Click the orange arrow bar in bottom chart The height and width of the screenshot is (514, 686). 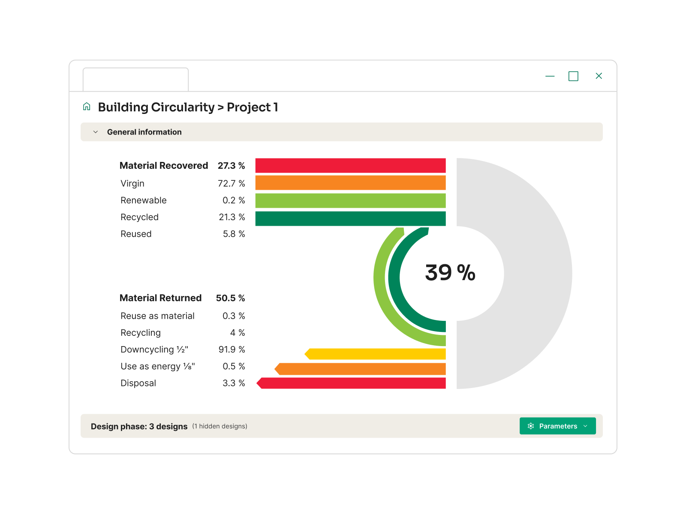coord(360,369)
